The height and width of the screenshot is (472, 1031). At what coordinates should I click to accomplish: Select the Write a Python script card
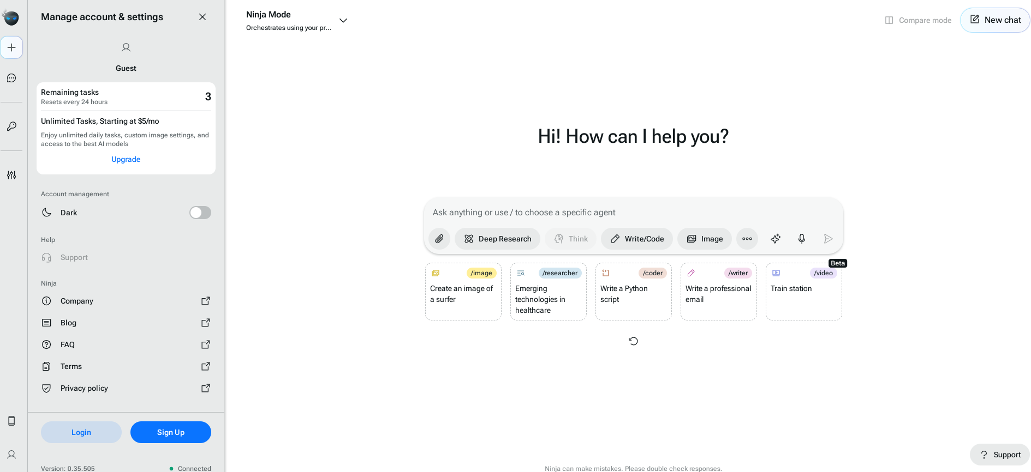(633, 292)
